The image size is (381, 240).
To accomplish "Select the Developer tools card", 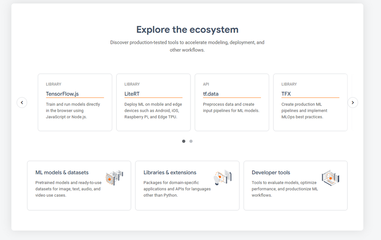I will [x=295, y=185].
